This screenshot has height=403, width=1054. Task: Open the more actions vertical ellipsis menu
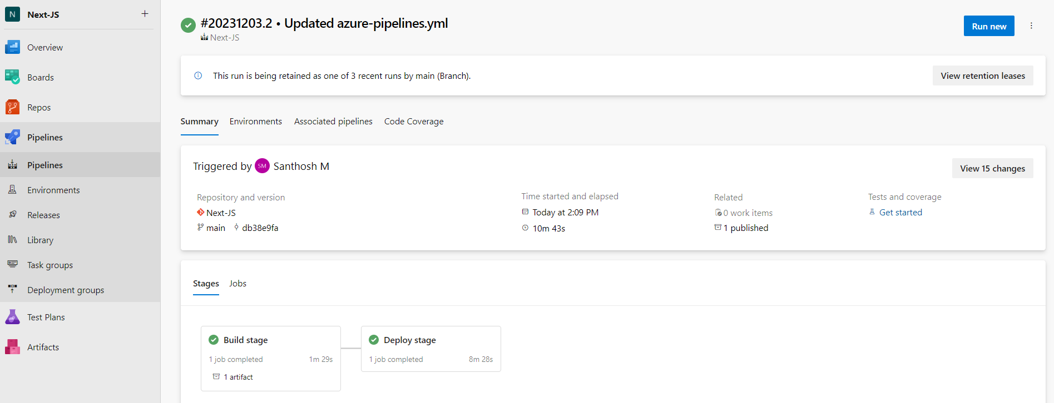pyautogui.click(x=1031, y=26)
